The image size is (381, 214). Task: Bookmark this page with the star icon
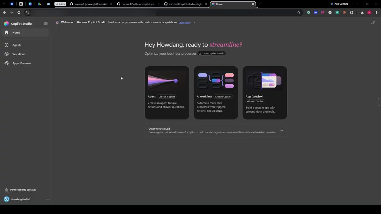[x=299, y=12]
